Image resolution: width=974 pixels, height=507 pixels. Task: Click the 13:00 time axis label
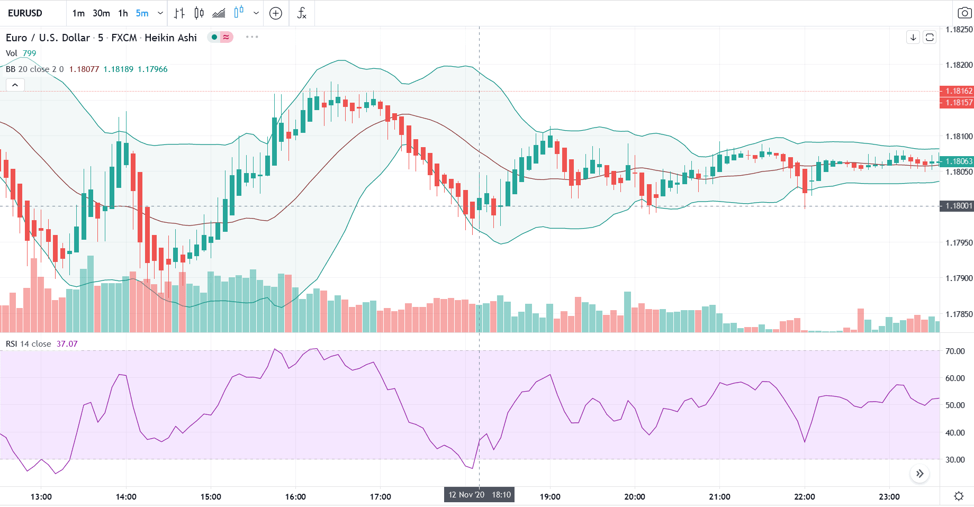point(41,497)
